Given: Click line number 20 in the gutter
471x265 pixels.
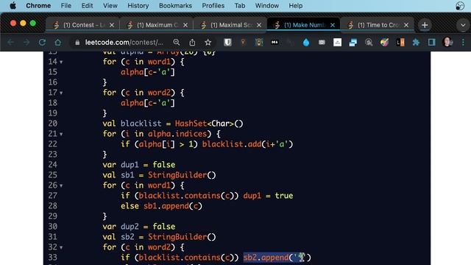Looking at the screenshot, I should pyautogui.click(x=52, y=124).
